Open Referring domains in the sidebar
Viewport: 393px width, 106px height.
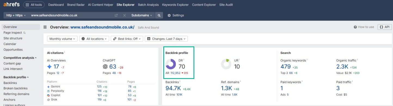pyautogui.click(x=16, y=94)
